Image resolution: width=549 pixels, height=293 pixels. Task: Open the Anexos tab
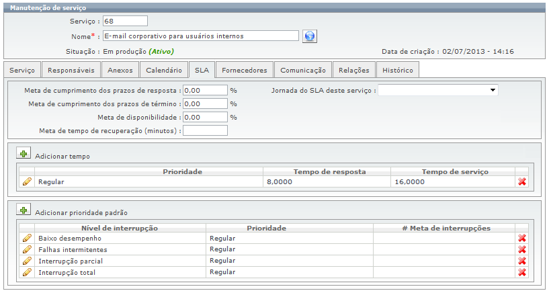click(x=120, y=70)
